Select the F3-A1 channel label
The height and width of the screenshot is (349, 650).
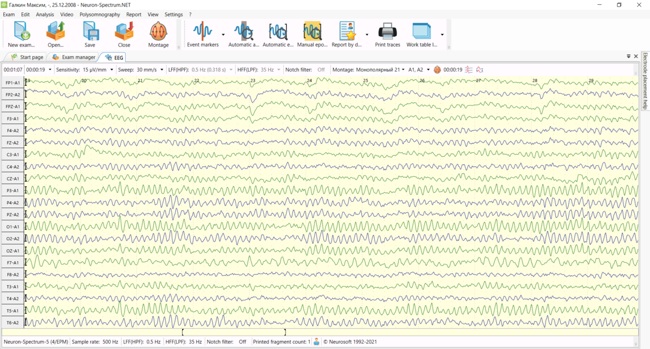tap(12, 119)
